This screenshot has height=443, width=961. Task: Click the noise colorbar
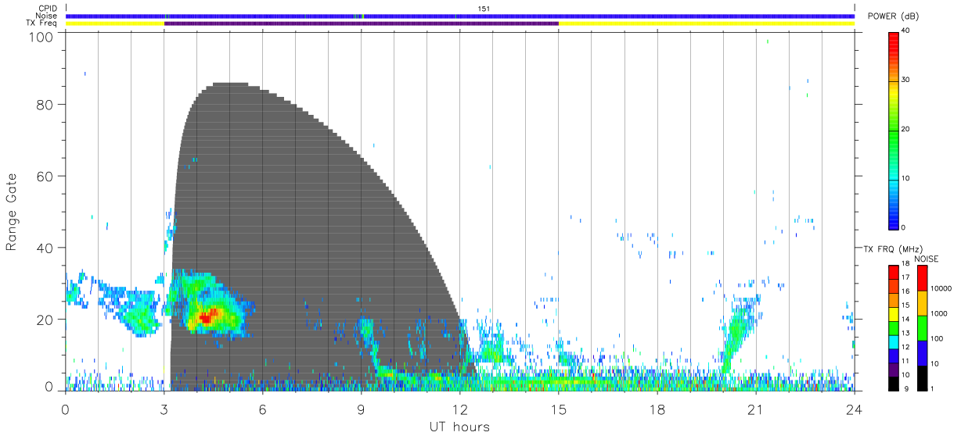[922, 328]
